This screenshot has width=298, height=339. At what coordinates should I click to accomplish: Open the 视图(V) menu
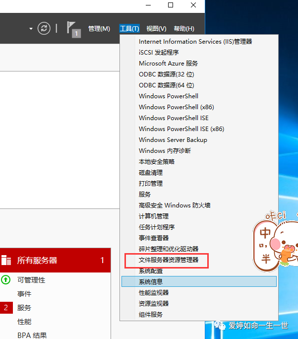(x=156, y=28)
